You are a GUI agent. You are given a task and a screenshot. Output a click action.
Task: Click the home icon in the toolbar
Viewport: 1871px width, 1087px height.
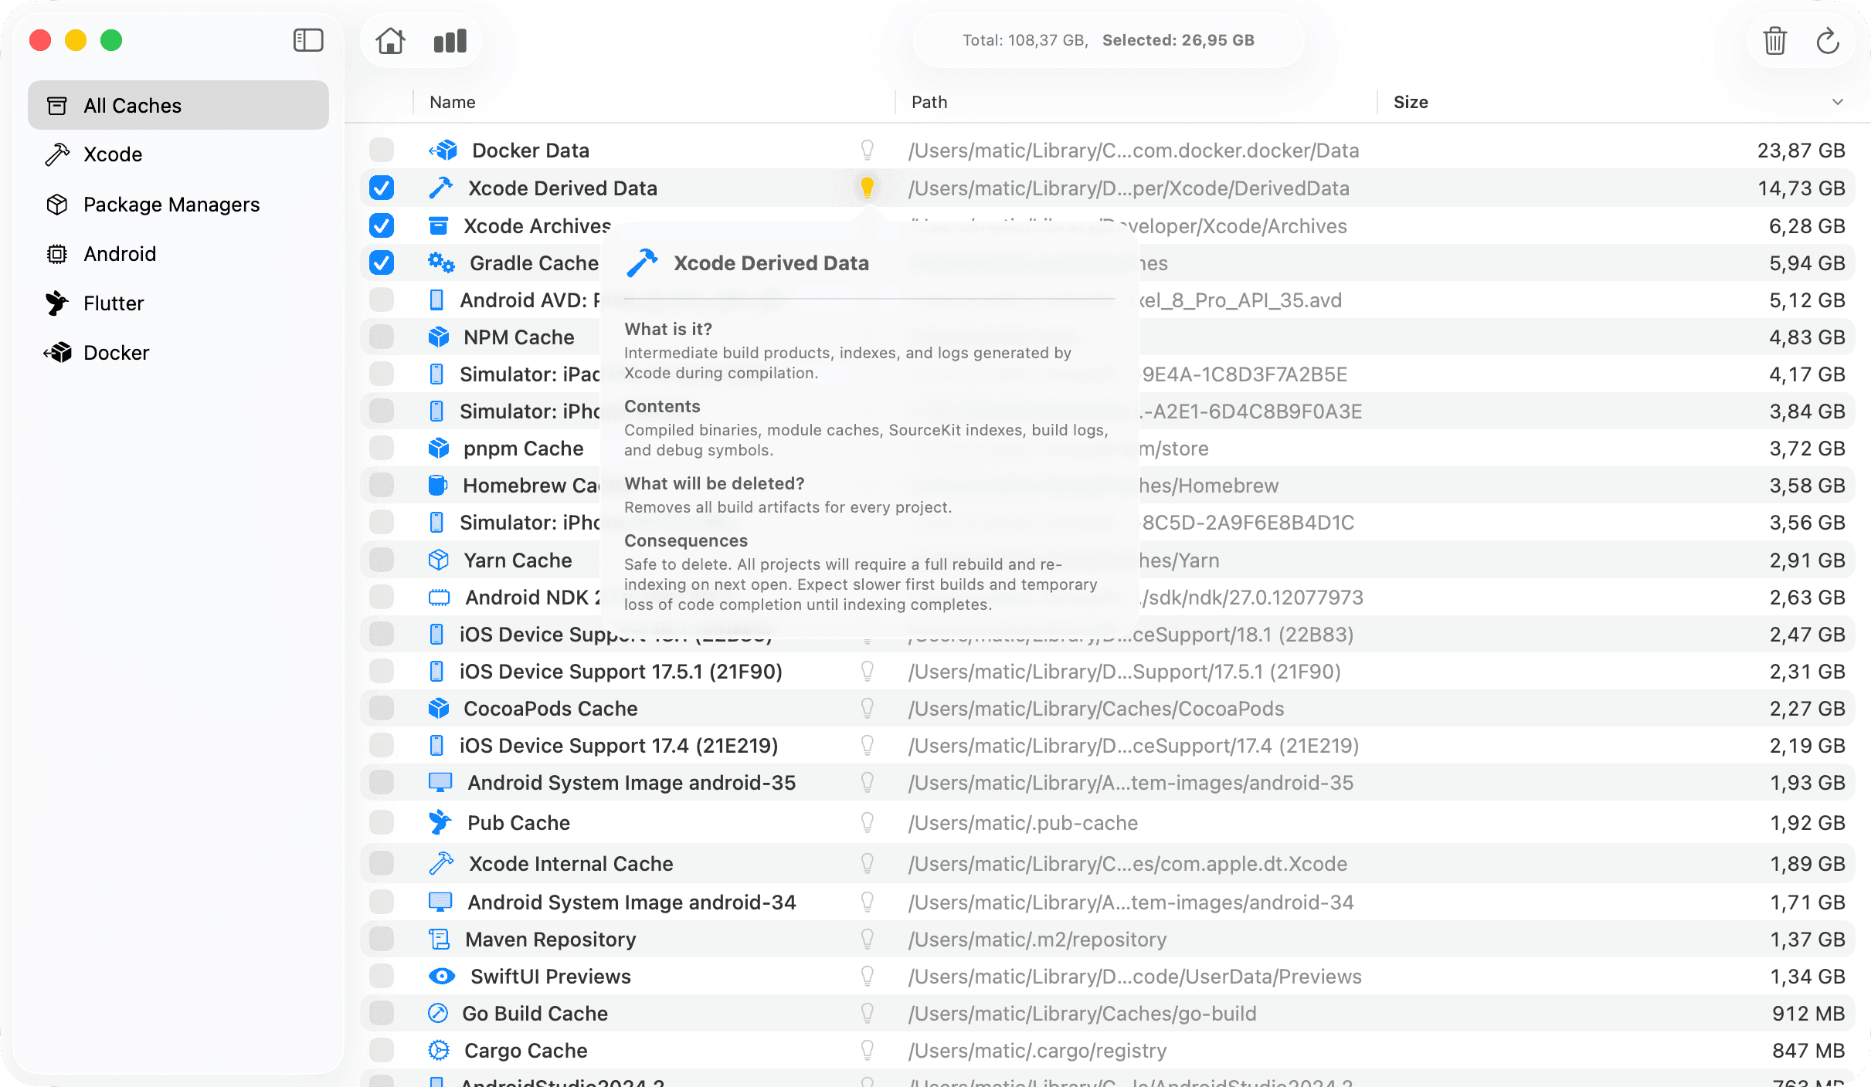tap(392, 40)
